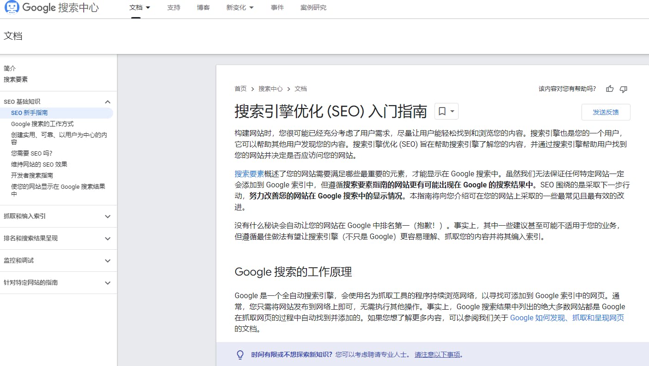
Task: Click the lightbulb tip icon in the banner
Action: point(240,354)
